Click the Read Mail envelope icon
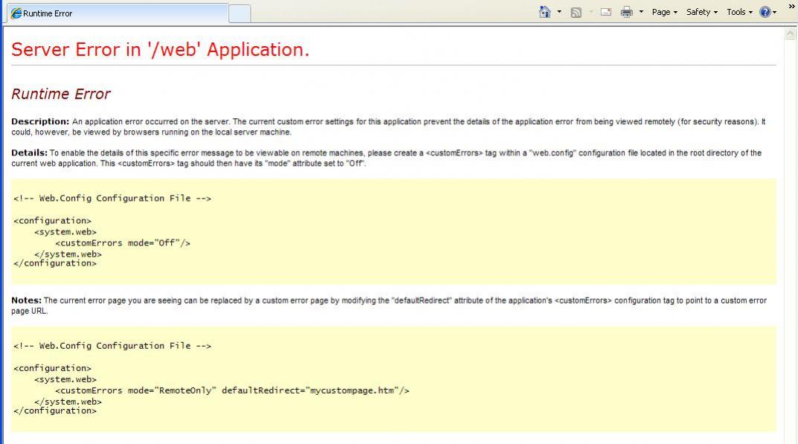 coord(605,12)
